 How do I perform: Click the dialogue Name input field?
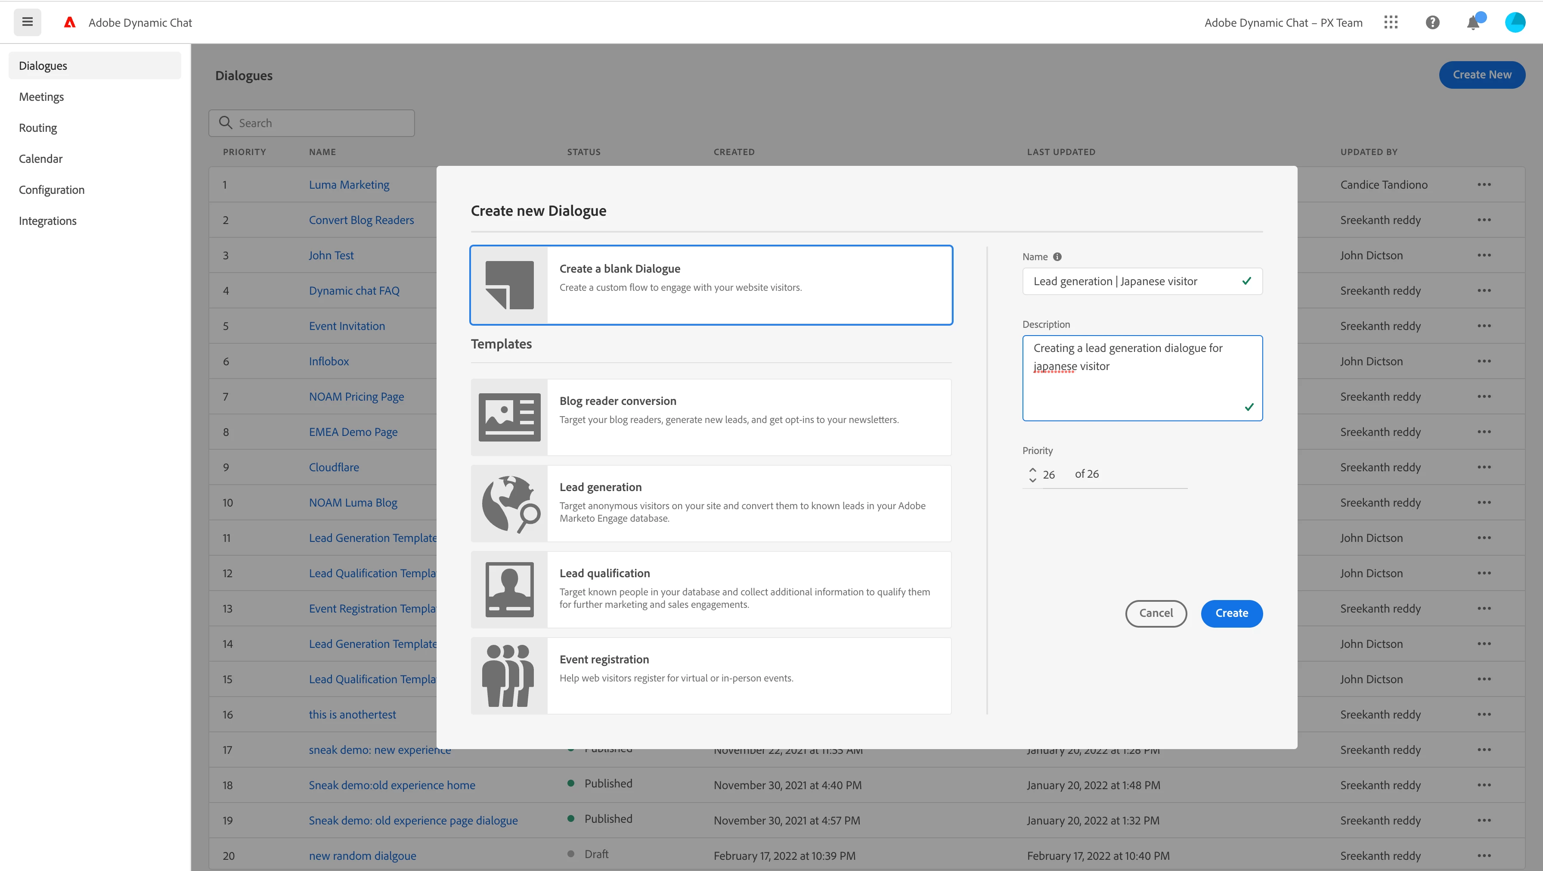pos(1132,281)
